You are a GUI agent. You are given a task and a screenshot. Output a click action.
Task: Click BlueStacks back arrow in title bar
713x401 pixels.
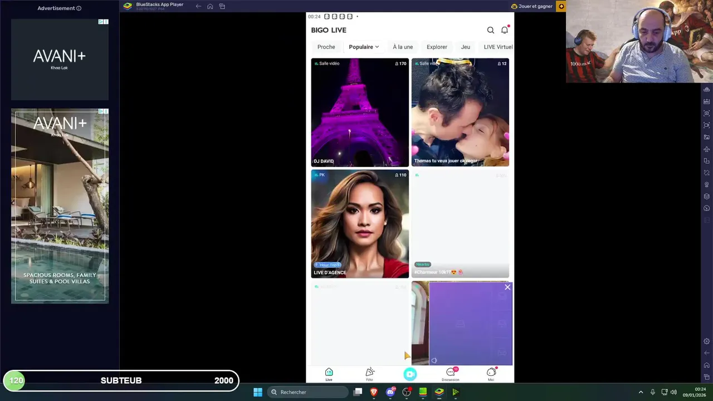coord(198,6)
